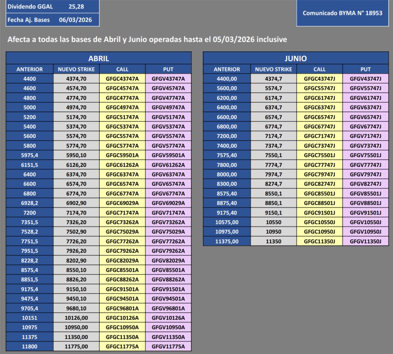Click previous strike 11800
Image resolution: width=393 pixels, height=354 pixels.
[x=30, y=347]
